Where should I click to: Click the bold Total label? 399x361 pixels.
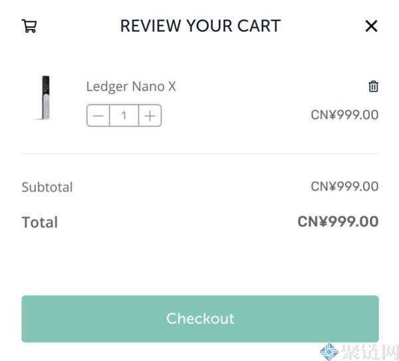40,222
